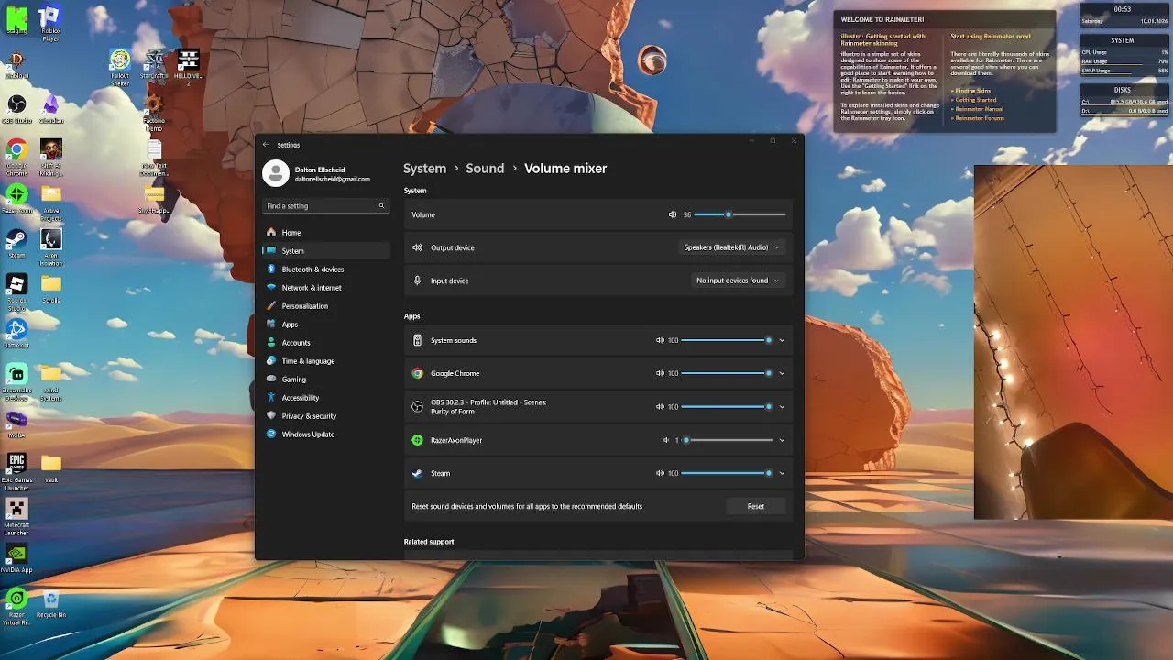Select System in the settings sidebar
Image resolution: width=1173 pixels, height=660 pixels.
tap(326, 251)
